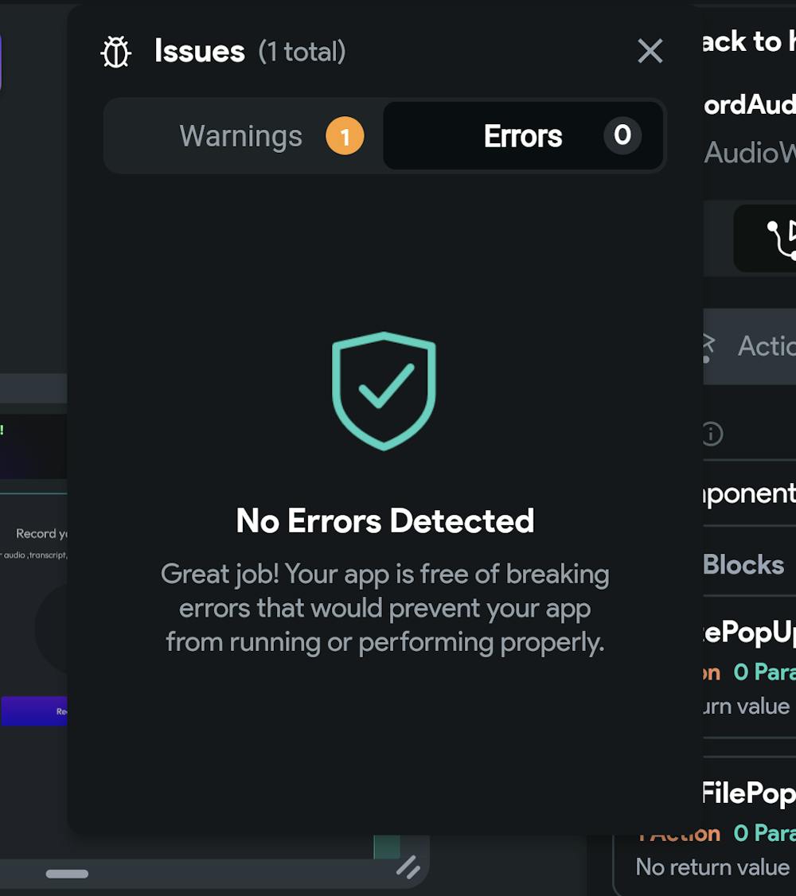Click the diagonal resize handle icon

click(x=408, y=867)
